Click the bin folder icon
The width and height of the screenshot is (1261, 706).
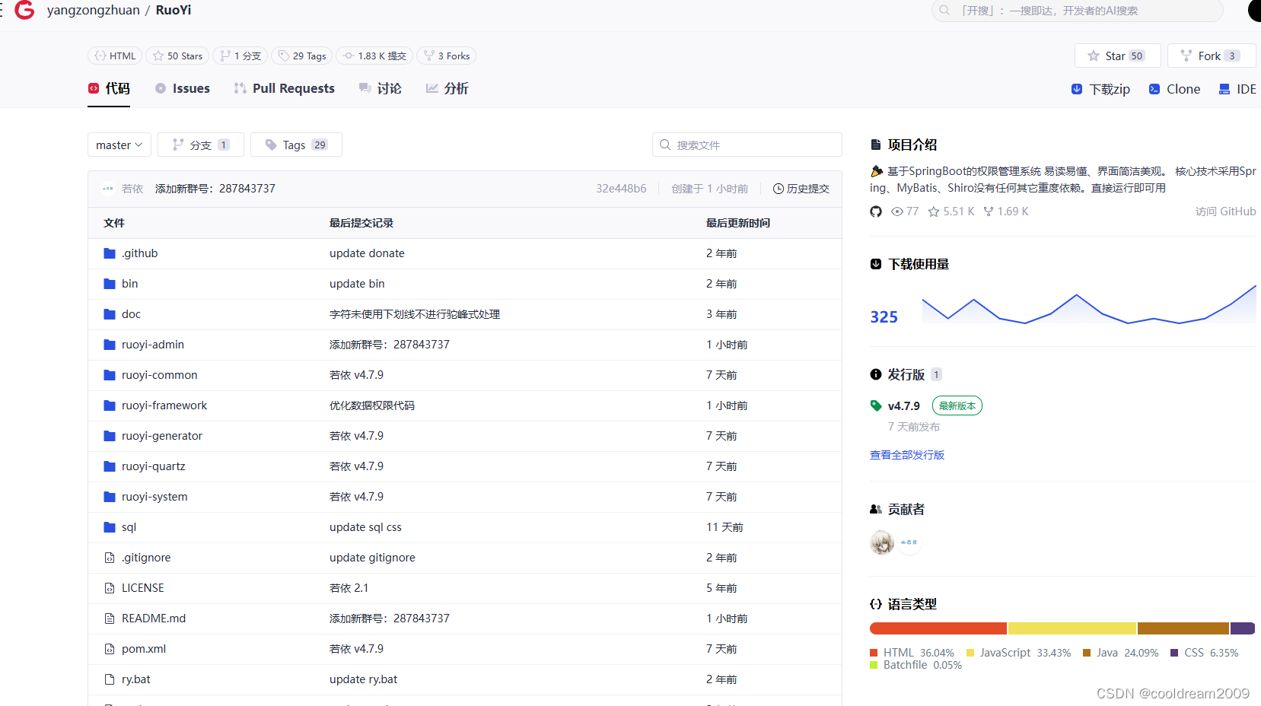coord(110,284)
